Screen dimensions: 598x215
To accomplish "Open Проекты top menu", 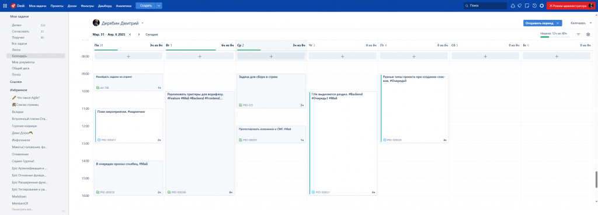I will tap(57, 6).
